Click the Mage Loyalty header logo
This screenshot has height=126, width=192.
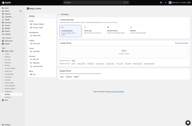(28, 9)
